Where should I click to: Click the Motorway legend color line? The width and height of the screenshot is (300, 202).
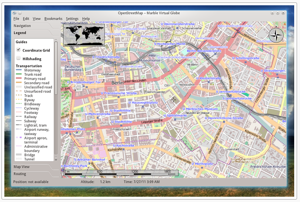click(19, 70)
